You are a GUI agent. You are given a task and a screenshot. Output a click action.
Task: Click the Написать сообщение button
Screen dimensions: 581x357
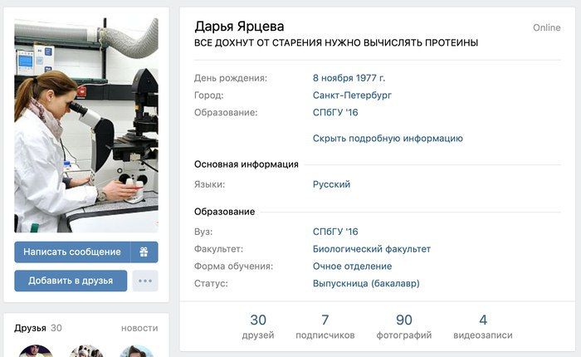(72, 252)
